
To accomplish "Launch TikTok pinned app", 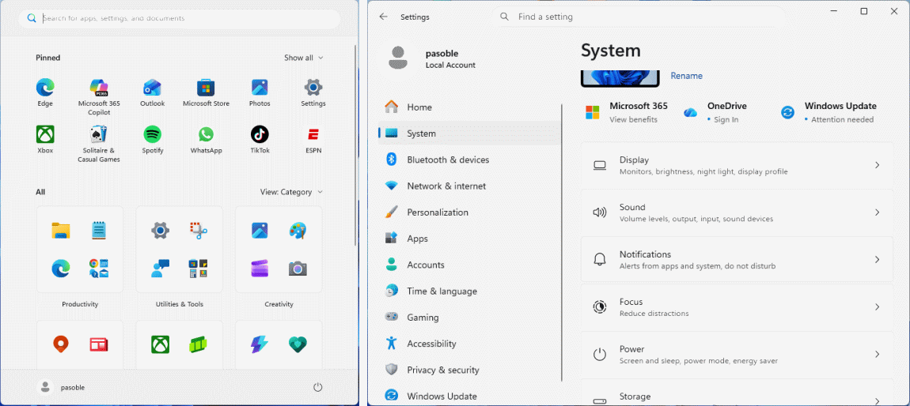I will click(x=260, y=140).
